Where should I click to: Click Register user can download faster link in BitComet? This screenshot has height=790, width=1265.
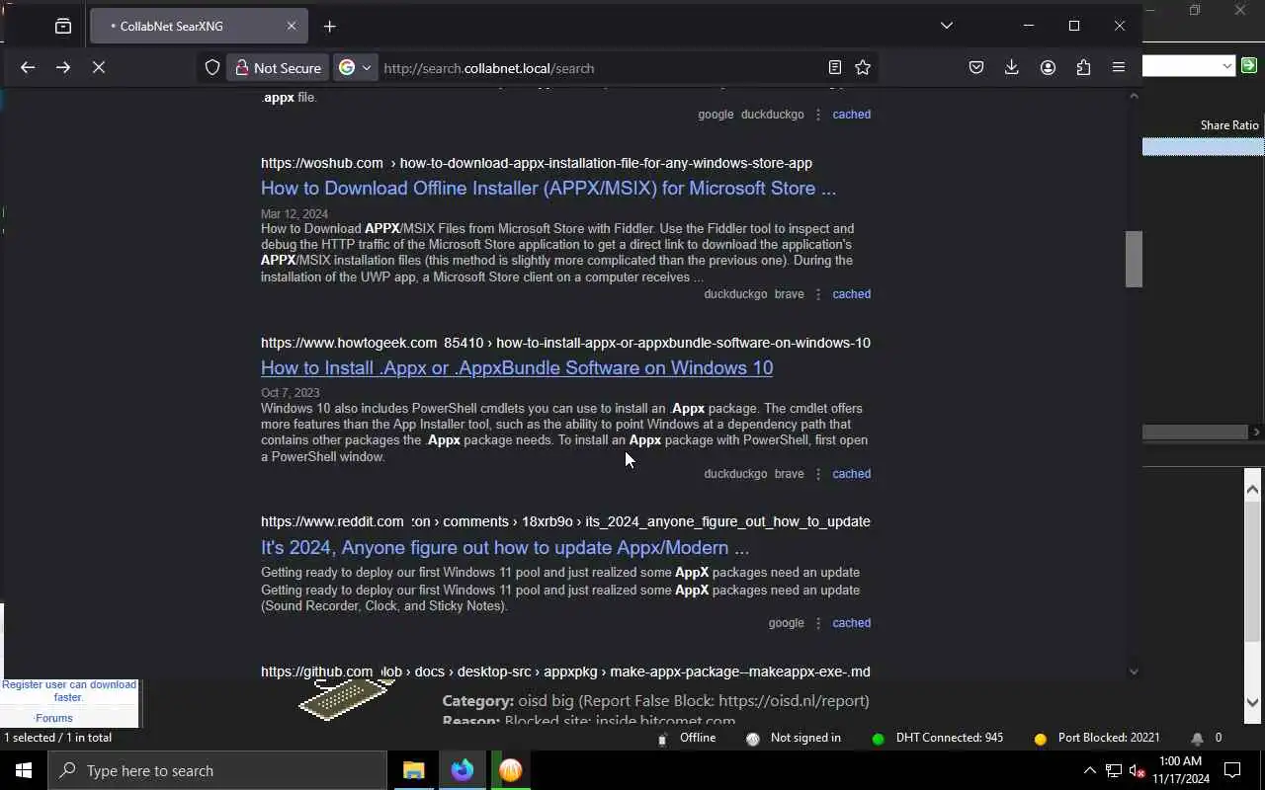(69, 690)
